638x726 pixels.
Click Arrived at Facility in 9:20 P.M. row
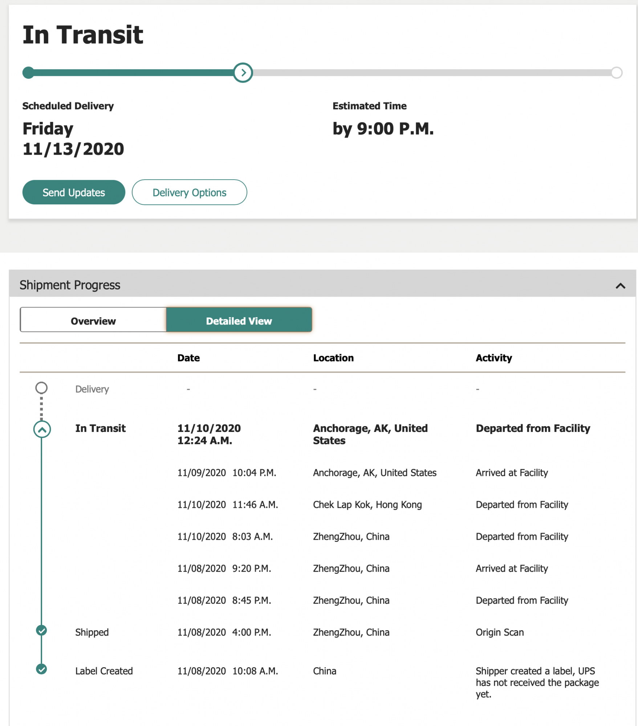(x=512, y=568)
